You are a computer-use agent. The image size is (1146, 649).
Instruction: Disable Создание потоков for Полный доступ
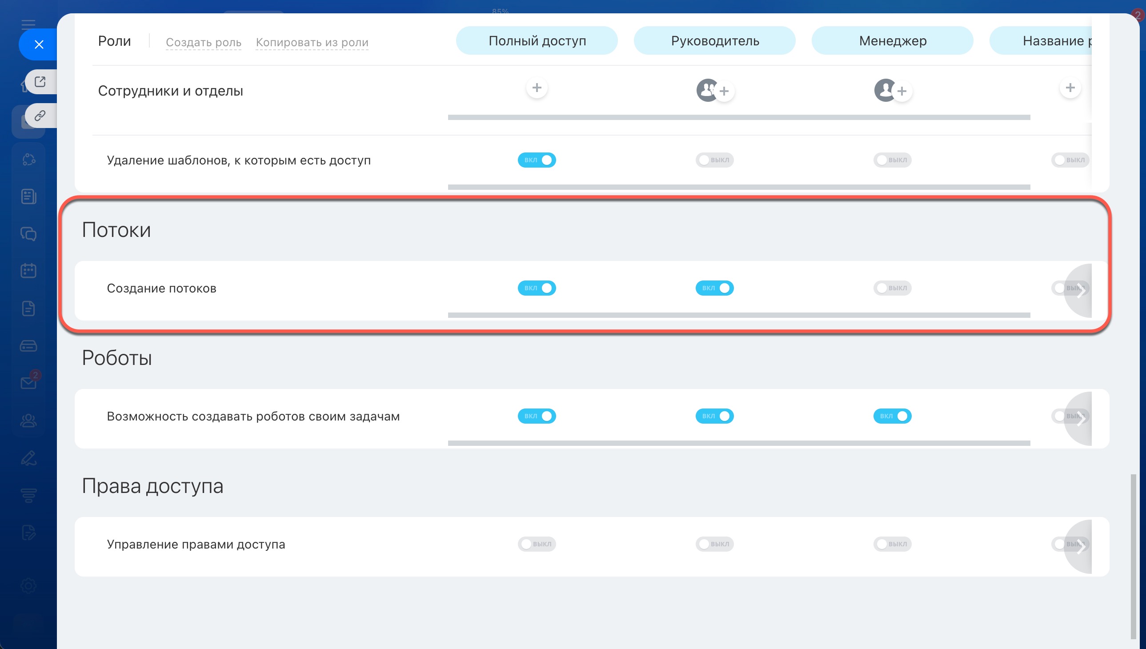point(537,288)
